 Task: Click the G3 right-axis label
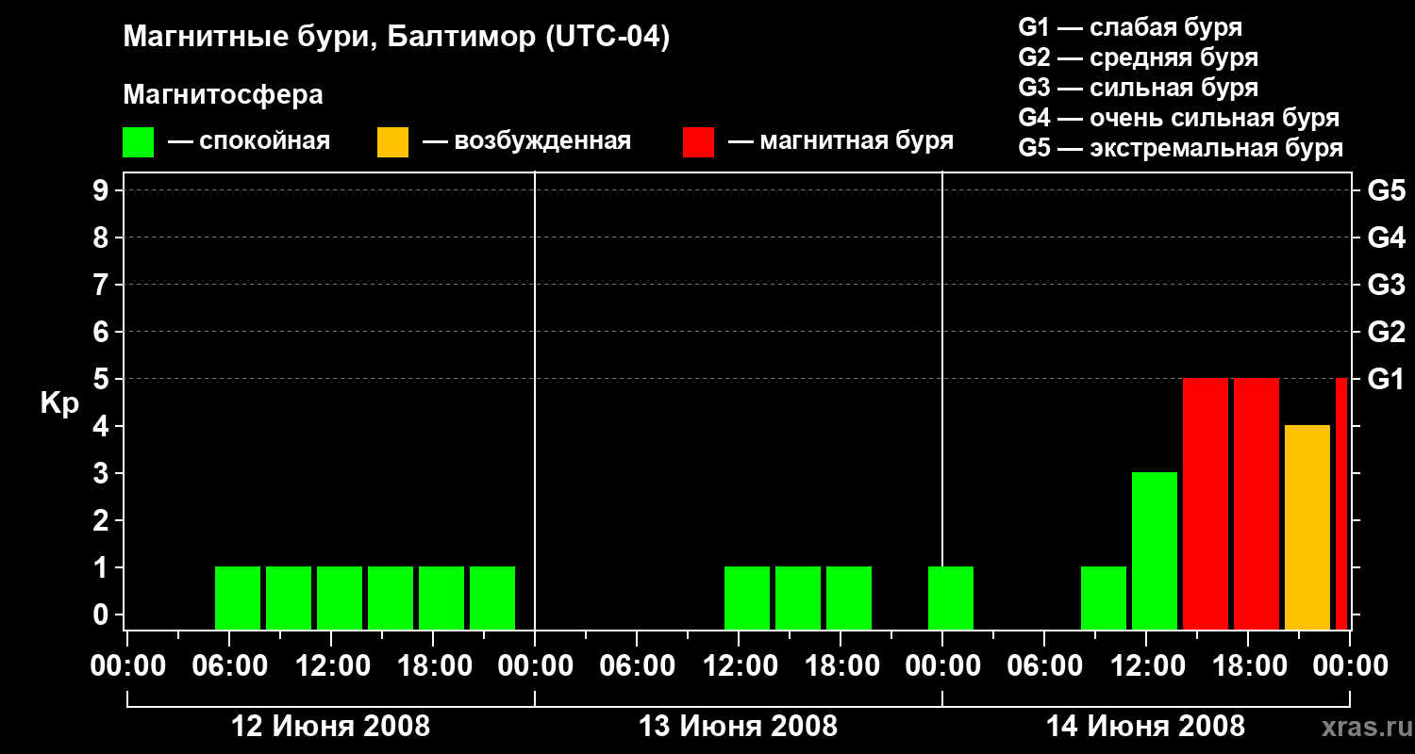(x=1386, y=285)
